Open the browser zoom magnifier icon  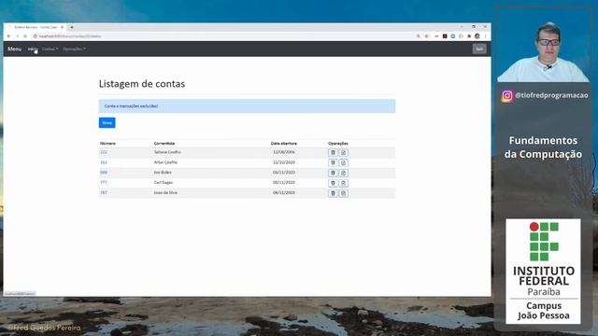click(x=419, y=36)
